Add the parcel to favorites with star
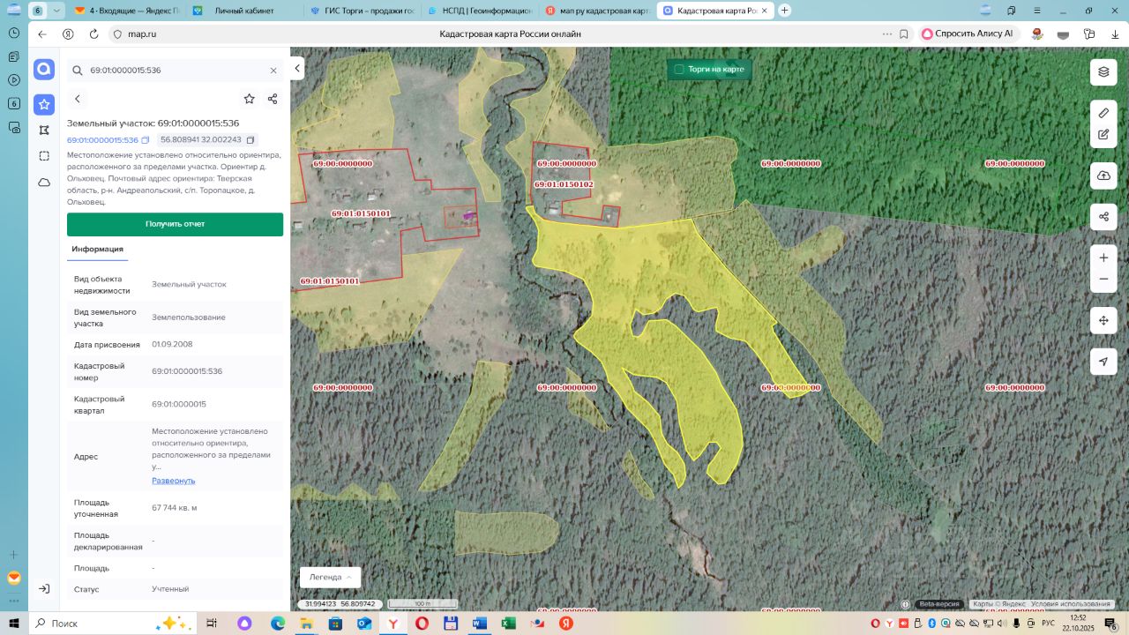 tap(250, 99)
